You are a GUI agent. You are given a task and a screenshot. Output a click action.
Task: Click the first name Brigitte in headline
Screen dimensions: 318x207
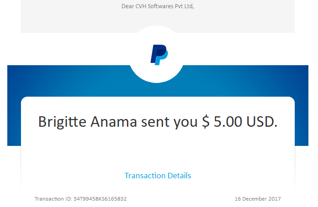(x=62, y=122)
